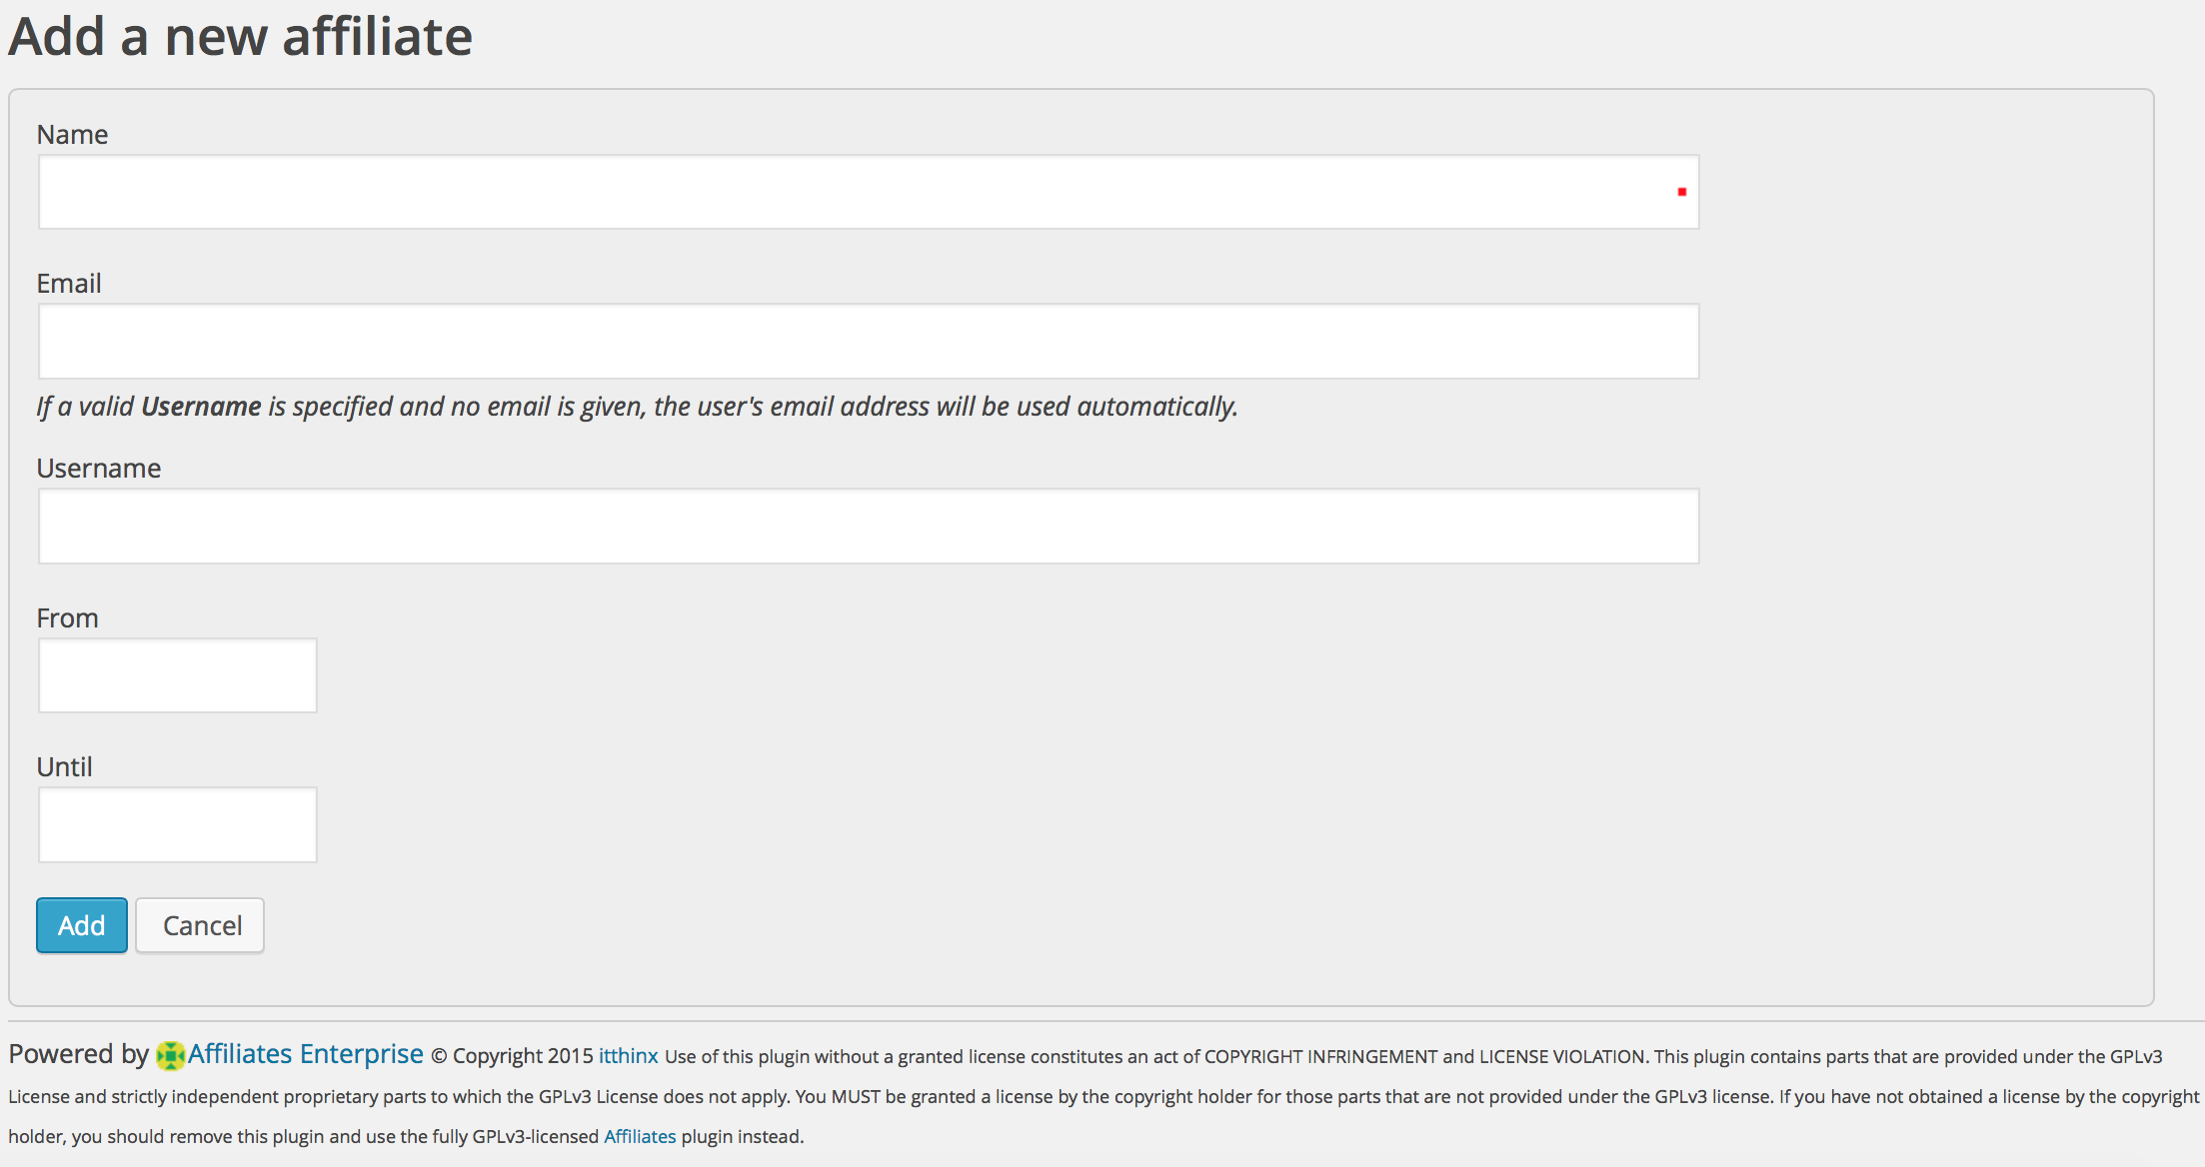Click the "Add a new affiliate" heading
2205x1167 pixels.
pyautogui.click(x=240, y=36)
